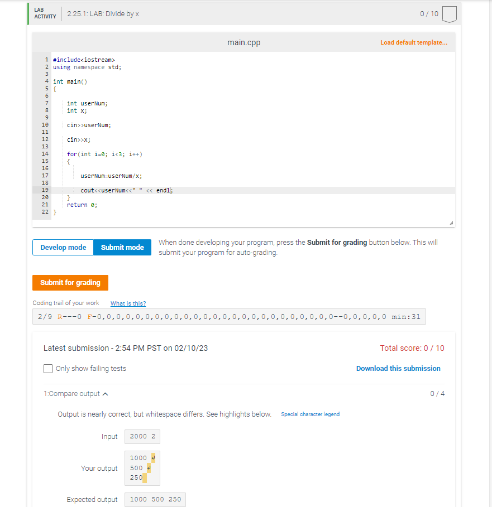Screen dimensions: 492x507
Task: Select the Submit mode tab
Action: [122, 247]
